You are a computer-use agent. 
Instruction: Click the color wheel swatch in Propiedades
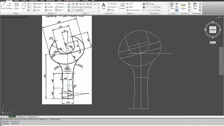pyautogui.click(x=144, y=4)
